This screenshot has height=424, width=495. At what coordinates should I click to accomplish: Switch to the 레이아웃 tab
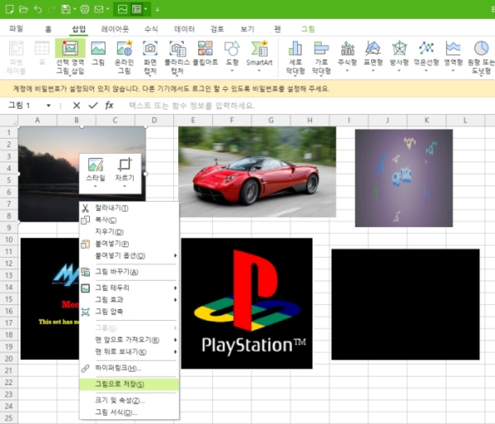pyautogui.click(x=115, y=29)
